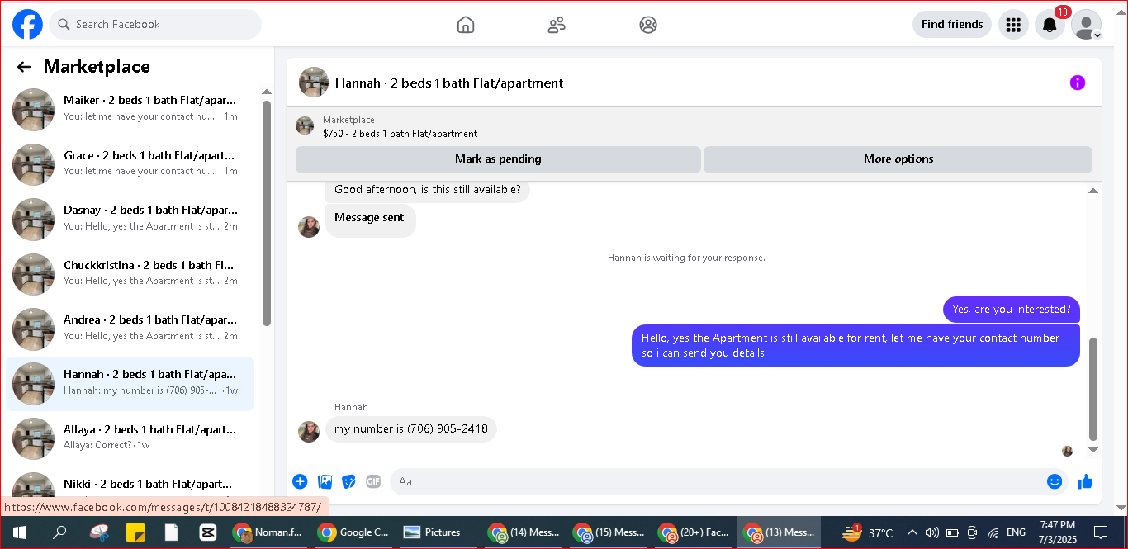Click the chat messages scrollbar thumb
Viewport: 1128px width, 549px height.
pyautogui.click(x=1093, y=389)
